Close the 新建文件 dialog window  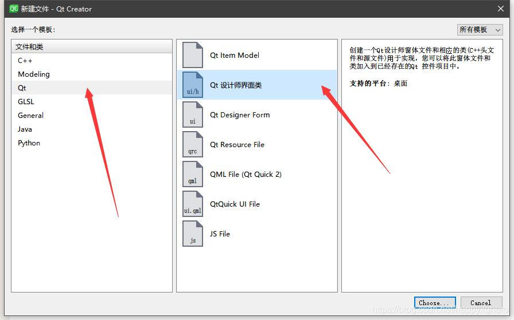point(501,9)
